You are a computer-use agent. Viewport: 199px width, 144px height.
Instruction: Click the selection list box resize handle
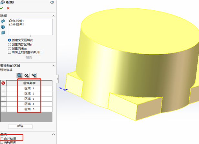pyautogui.click(x=30, y=36)
